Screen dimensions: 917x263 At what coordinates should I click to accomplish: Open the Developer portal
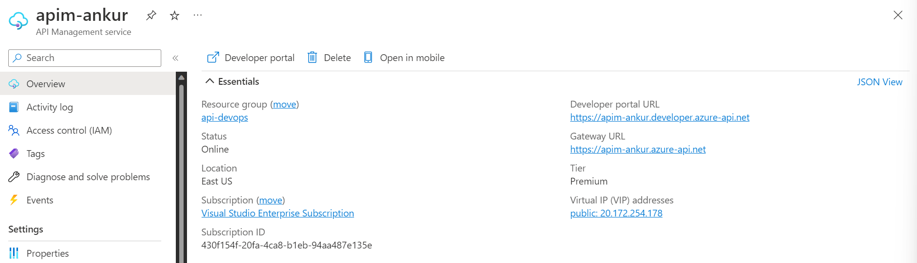coord(251,58)
